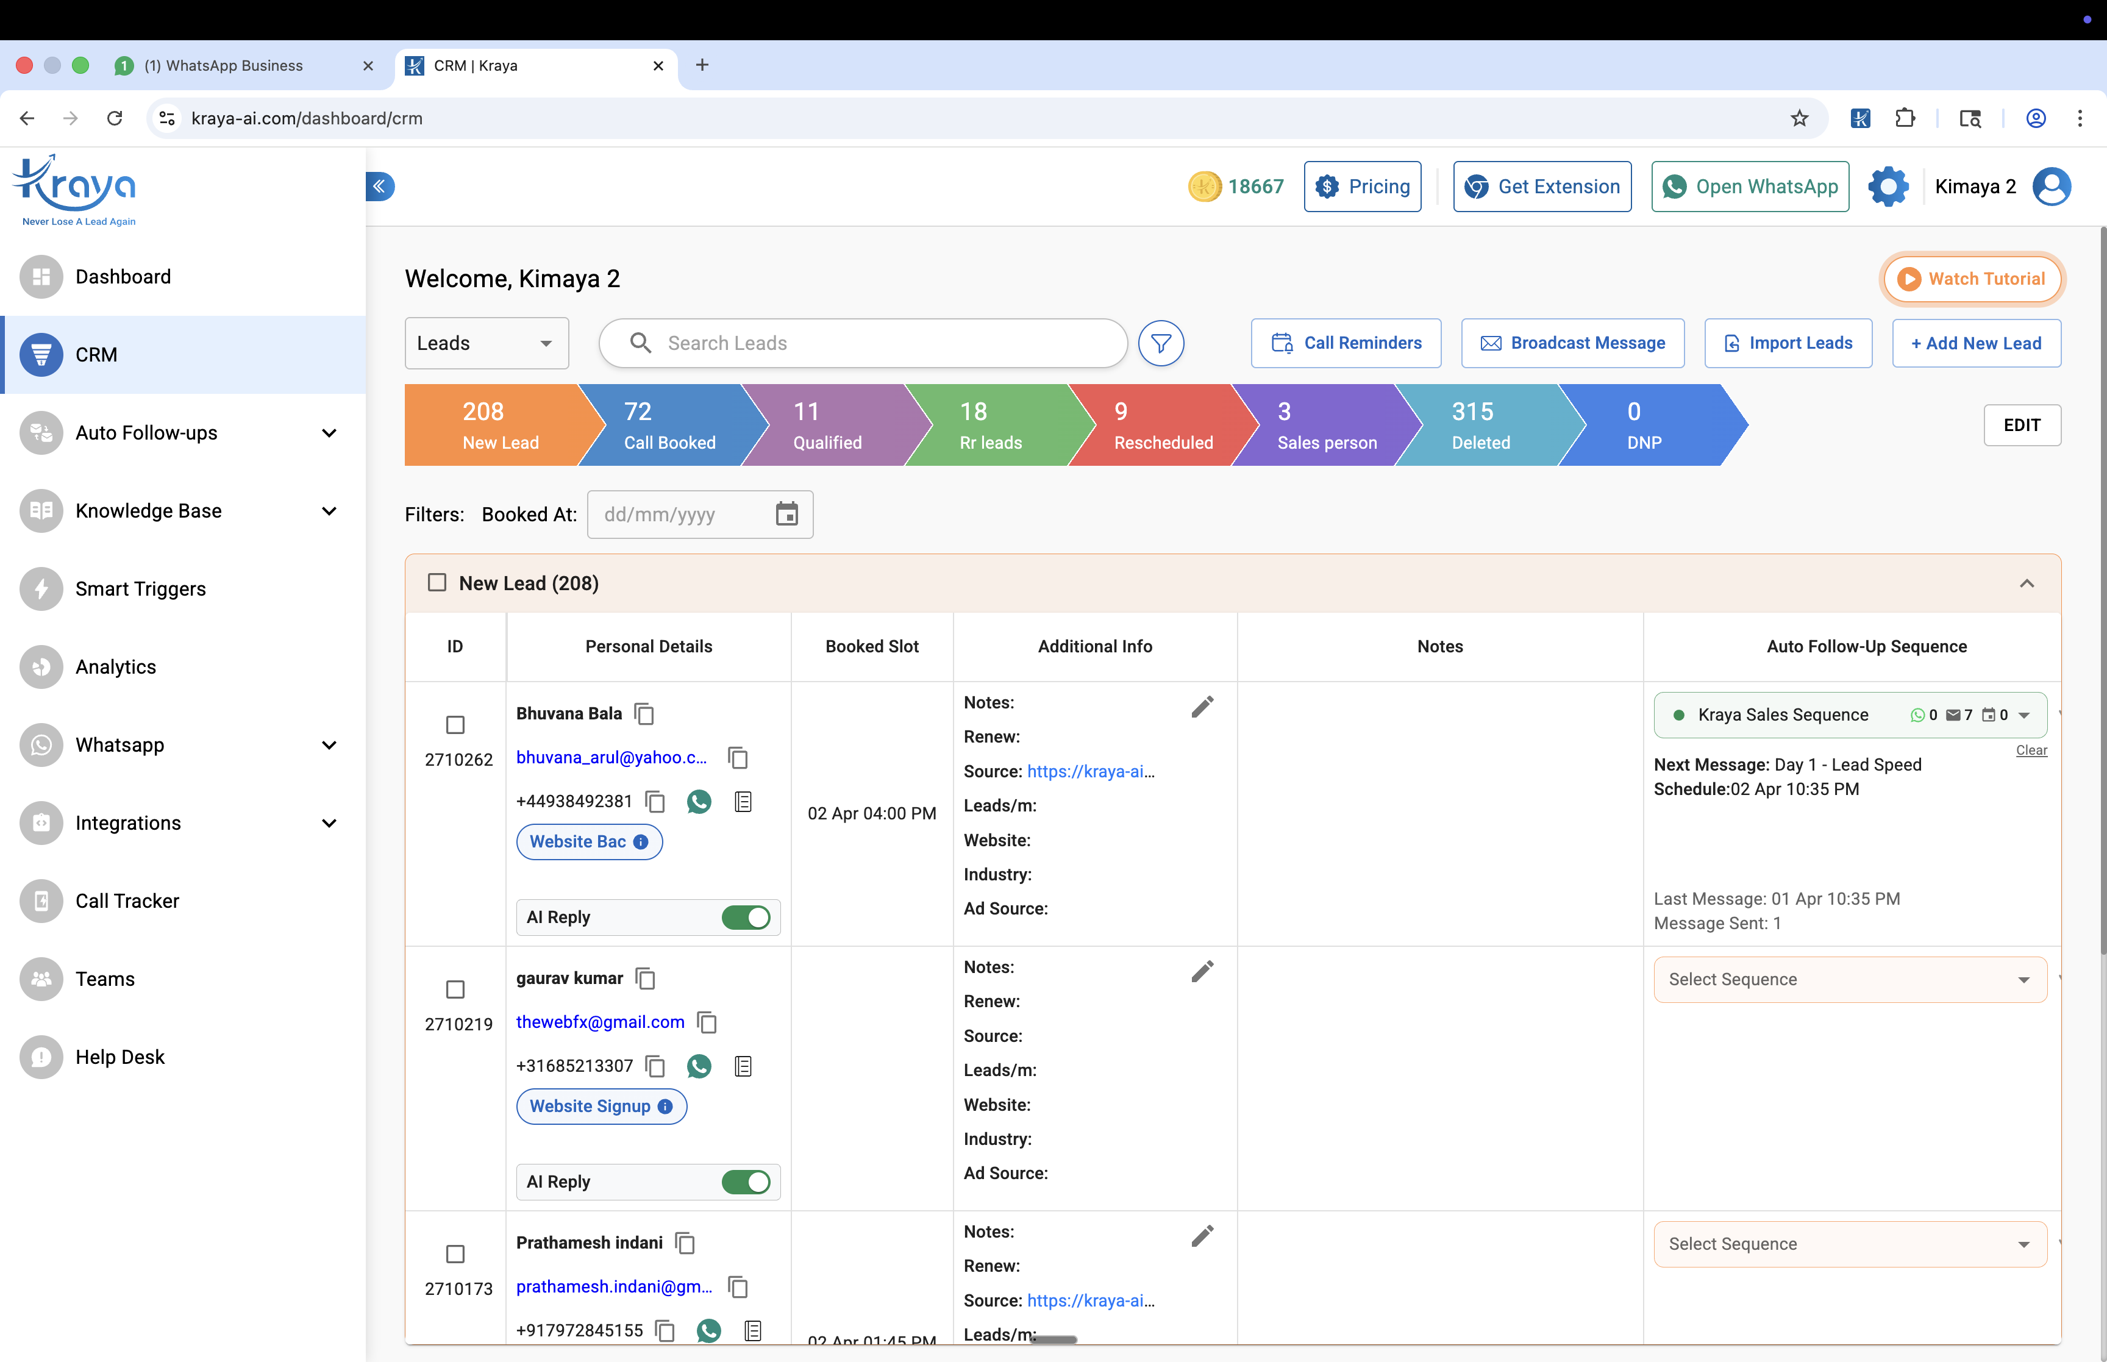Click the filter funnel icon beside search
2107x1362 pixels.
[x=1160, y=343]
